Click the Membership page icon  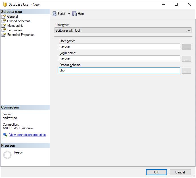[4, 26]
